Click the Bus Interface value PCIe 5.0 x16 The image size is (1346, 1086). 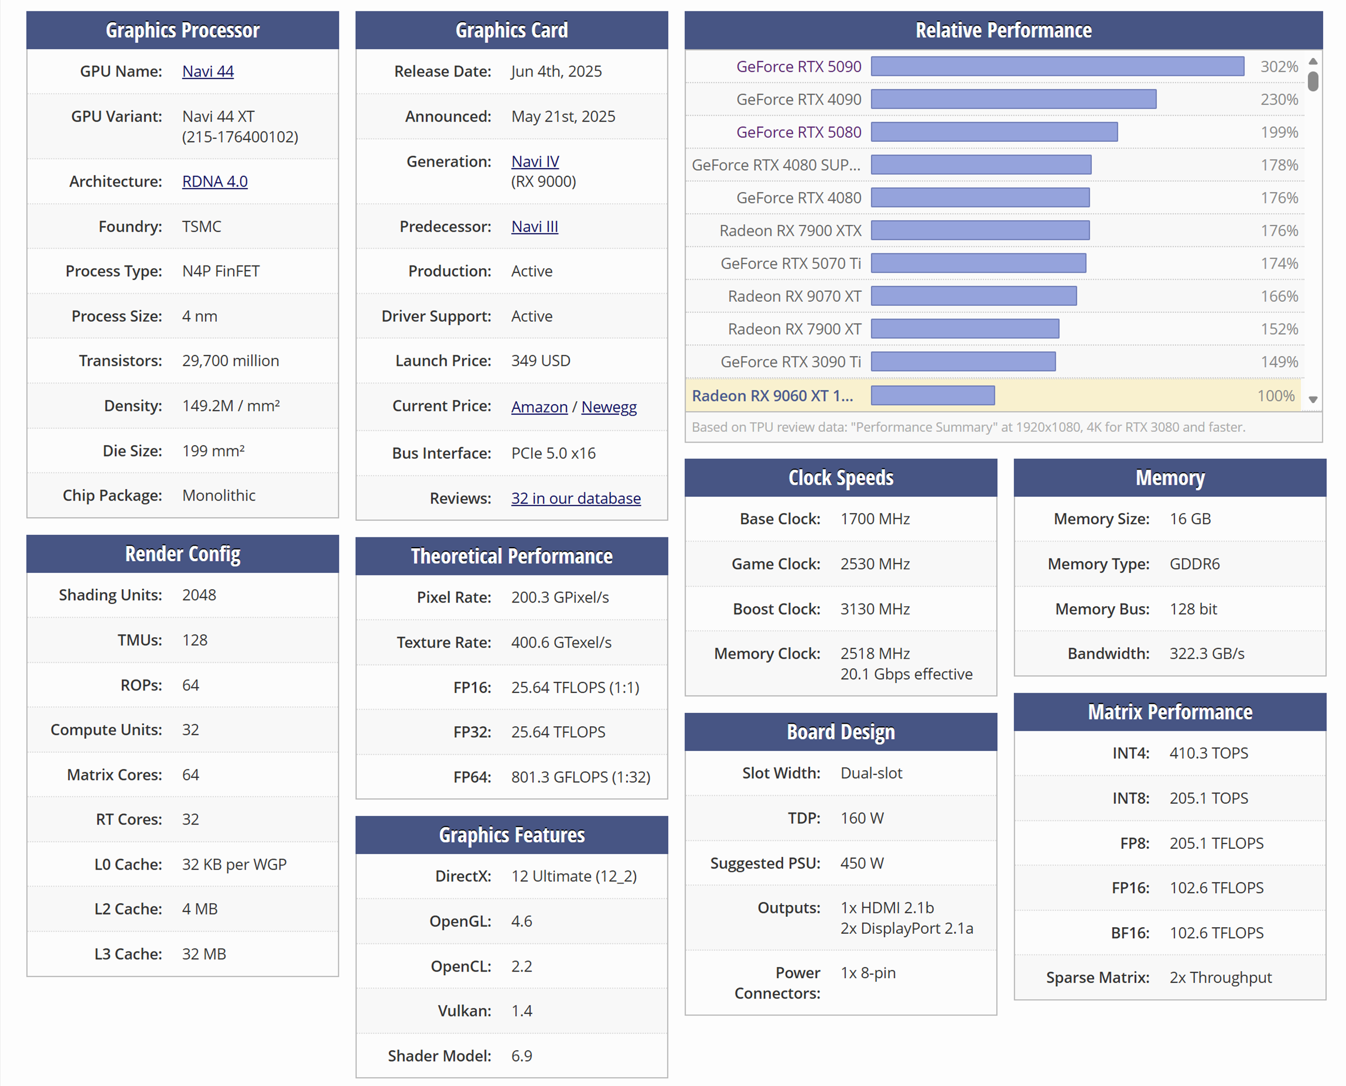[553, 453]
